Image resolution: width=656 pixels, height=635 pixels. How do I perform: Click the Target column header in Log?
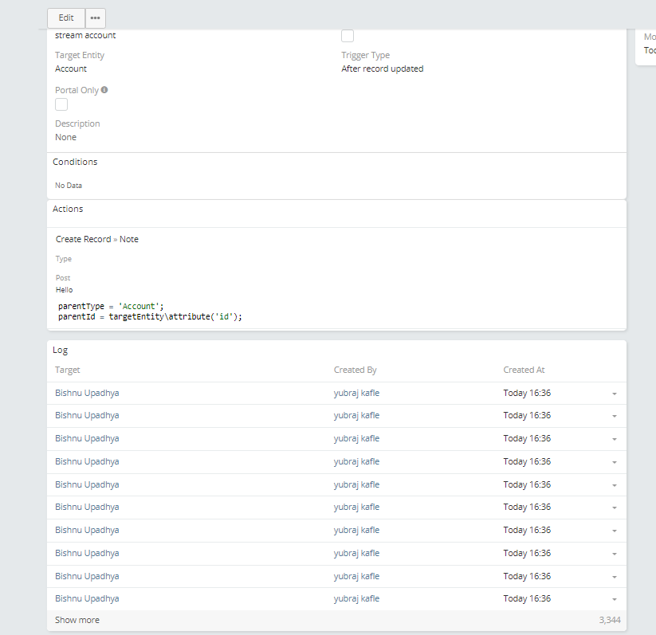(x=68, y=370)
